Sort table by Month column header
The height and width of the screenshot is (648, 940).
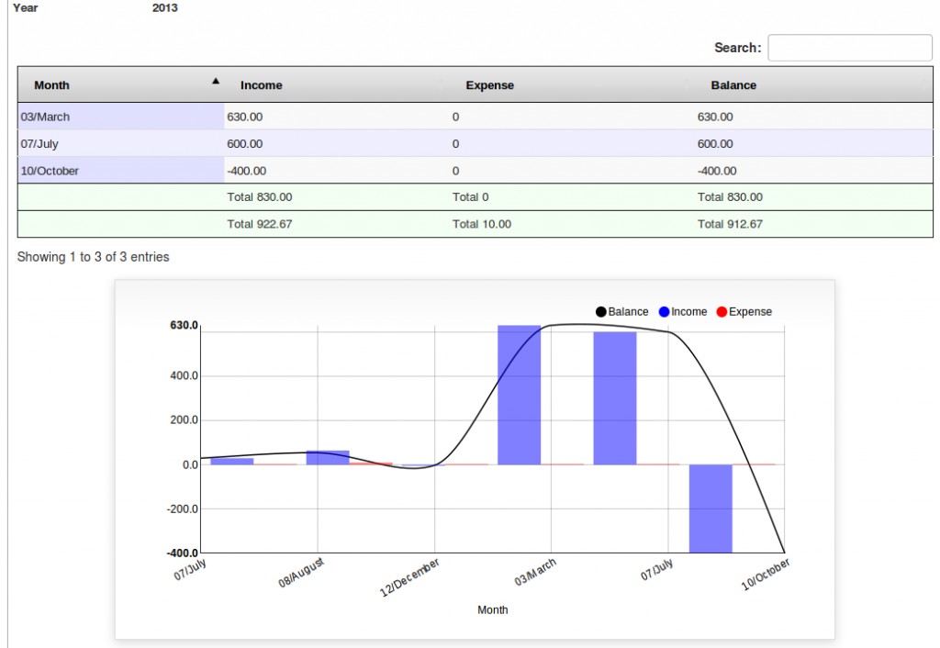tap(51, 85)
